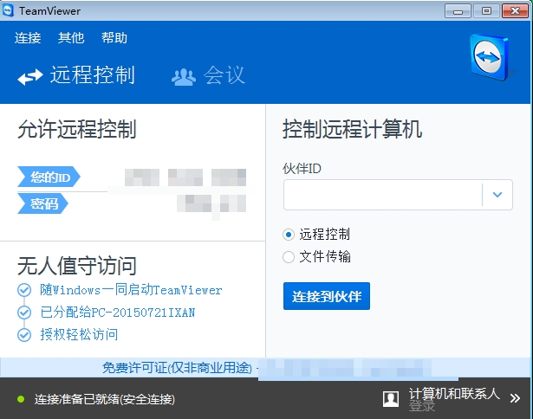Open the 帮助 menu
The image size is (533, 419).
coord(114,38)
